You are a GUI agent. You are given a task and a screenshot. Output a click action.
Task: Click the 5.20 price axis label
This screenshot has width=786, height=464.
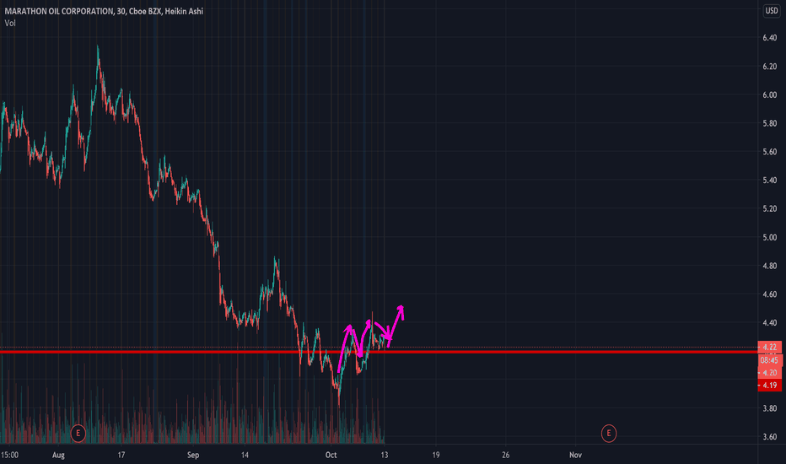(769, 208)
